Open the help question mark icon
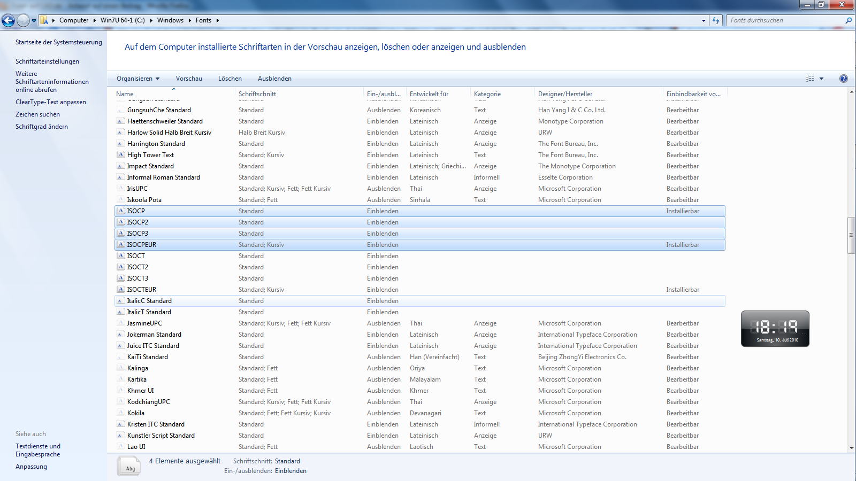The height and width of the screenshot is (481, 856). coord(844,79)
